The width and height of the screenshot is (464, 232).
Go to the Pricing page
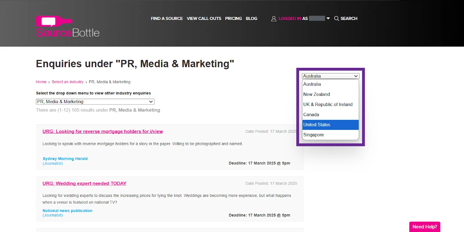pyautogui.click(x=233, y=18)
